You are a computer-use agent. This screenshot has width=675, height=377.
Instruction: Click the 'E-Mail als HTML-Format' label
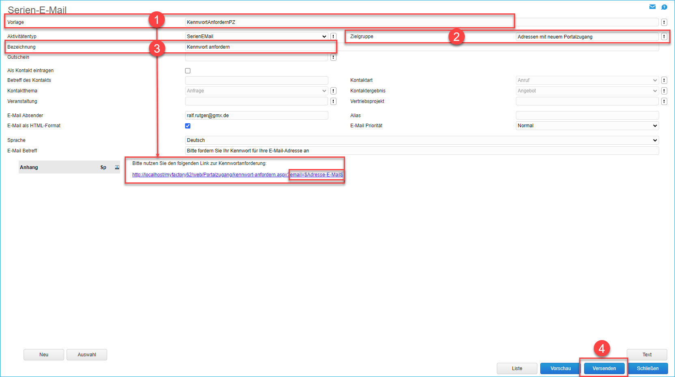point(34,126)
